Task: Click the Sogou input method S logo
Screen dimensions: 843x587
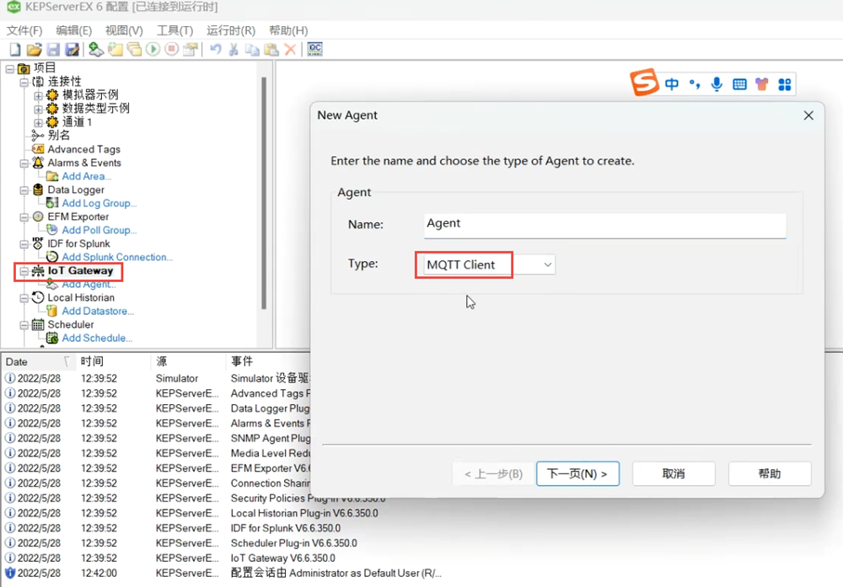Action: pos(644,83)
